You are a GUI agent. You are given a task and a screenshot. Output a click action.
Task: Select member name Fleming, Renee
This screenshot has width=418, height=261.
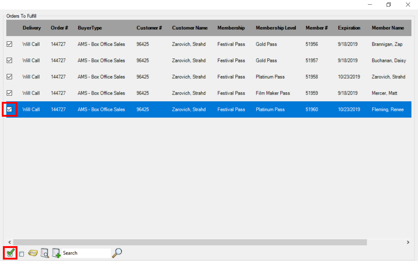(x=387, y=109)
